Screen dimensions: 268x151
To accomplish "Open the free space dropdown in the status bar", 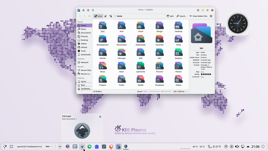I will [x=187, y=92].
